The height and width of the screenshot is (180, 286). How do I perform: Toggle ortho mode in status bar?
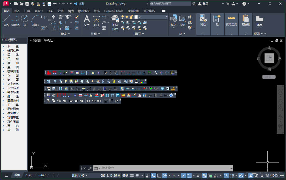[159, 175]
